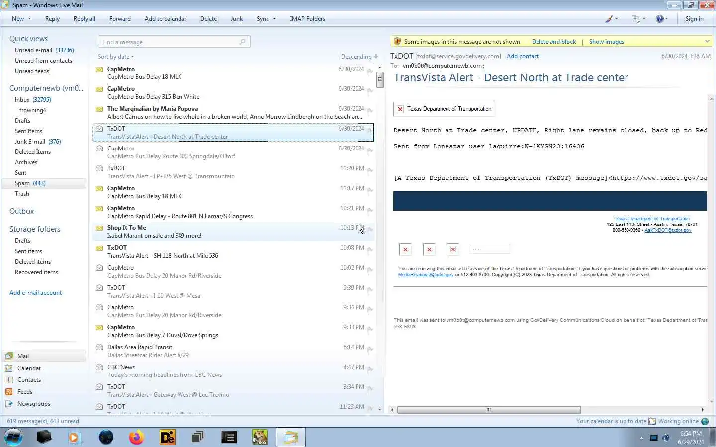The height and width of the screenshot is (447, 716).
Task: Click Junk in the toolbar
Action: pos(237,19)
